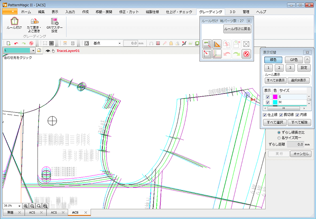The width and height of the screenshot is (316, 219).
Task: Click the ずらし距離 value field
Action: coord(295,144)
